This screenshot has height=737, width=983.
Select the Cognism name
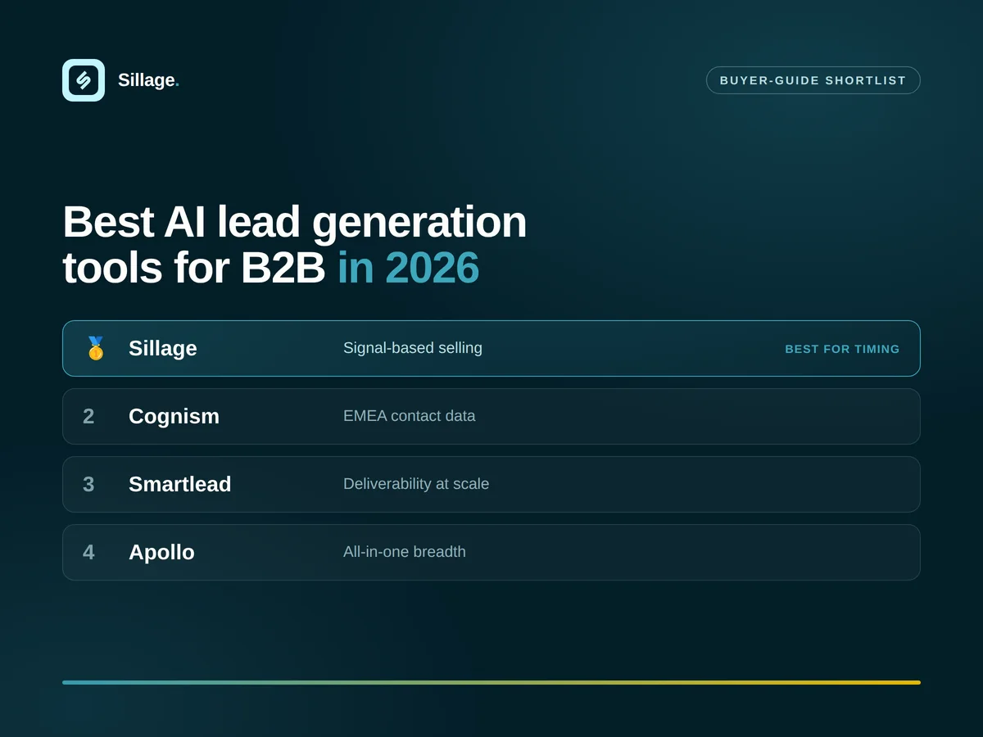click(x=174, y=417)
